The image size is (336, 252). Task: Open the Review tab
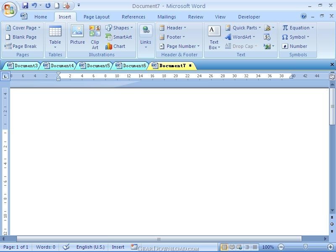pyautogui.click(x=195, y=17)
